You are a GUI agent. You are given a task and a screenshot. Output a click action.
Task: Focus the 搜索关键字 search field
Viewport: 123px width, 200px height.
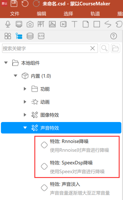point(46,48)
